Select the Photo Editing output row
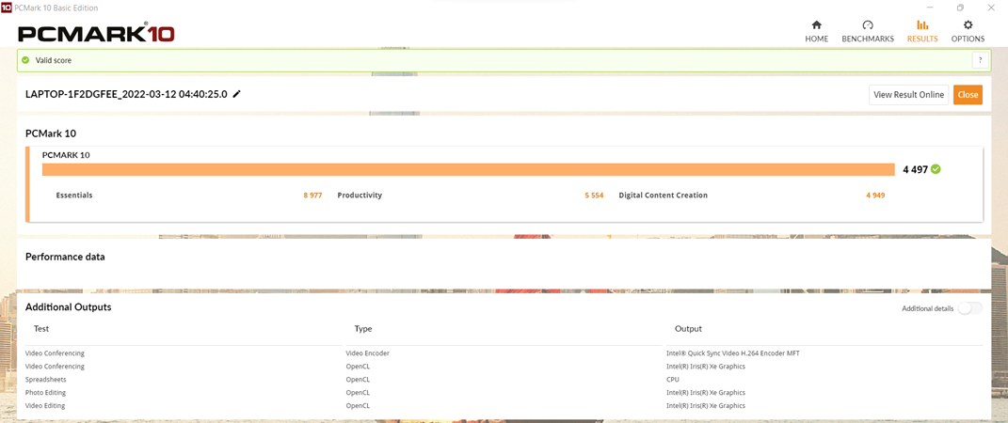Image resolution: width=1008 pixels, height=423 pixels. click(45, 393)
